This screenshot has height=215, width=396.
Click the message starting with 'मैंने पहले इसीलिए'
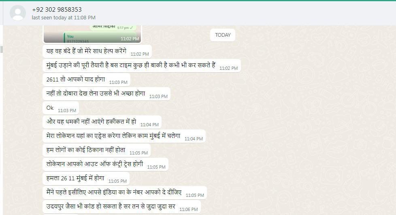[125, 193]
